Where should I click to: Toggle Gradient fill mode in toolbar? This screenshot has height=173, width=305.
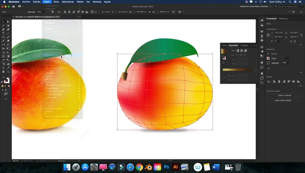point(5,86)
